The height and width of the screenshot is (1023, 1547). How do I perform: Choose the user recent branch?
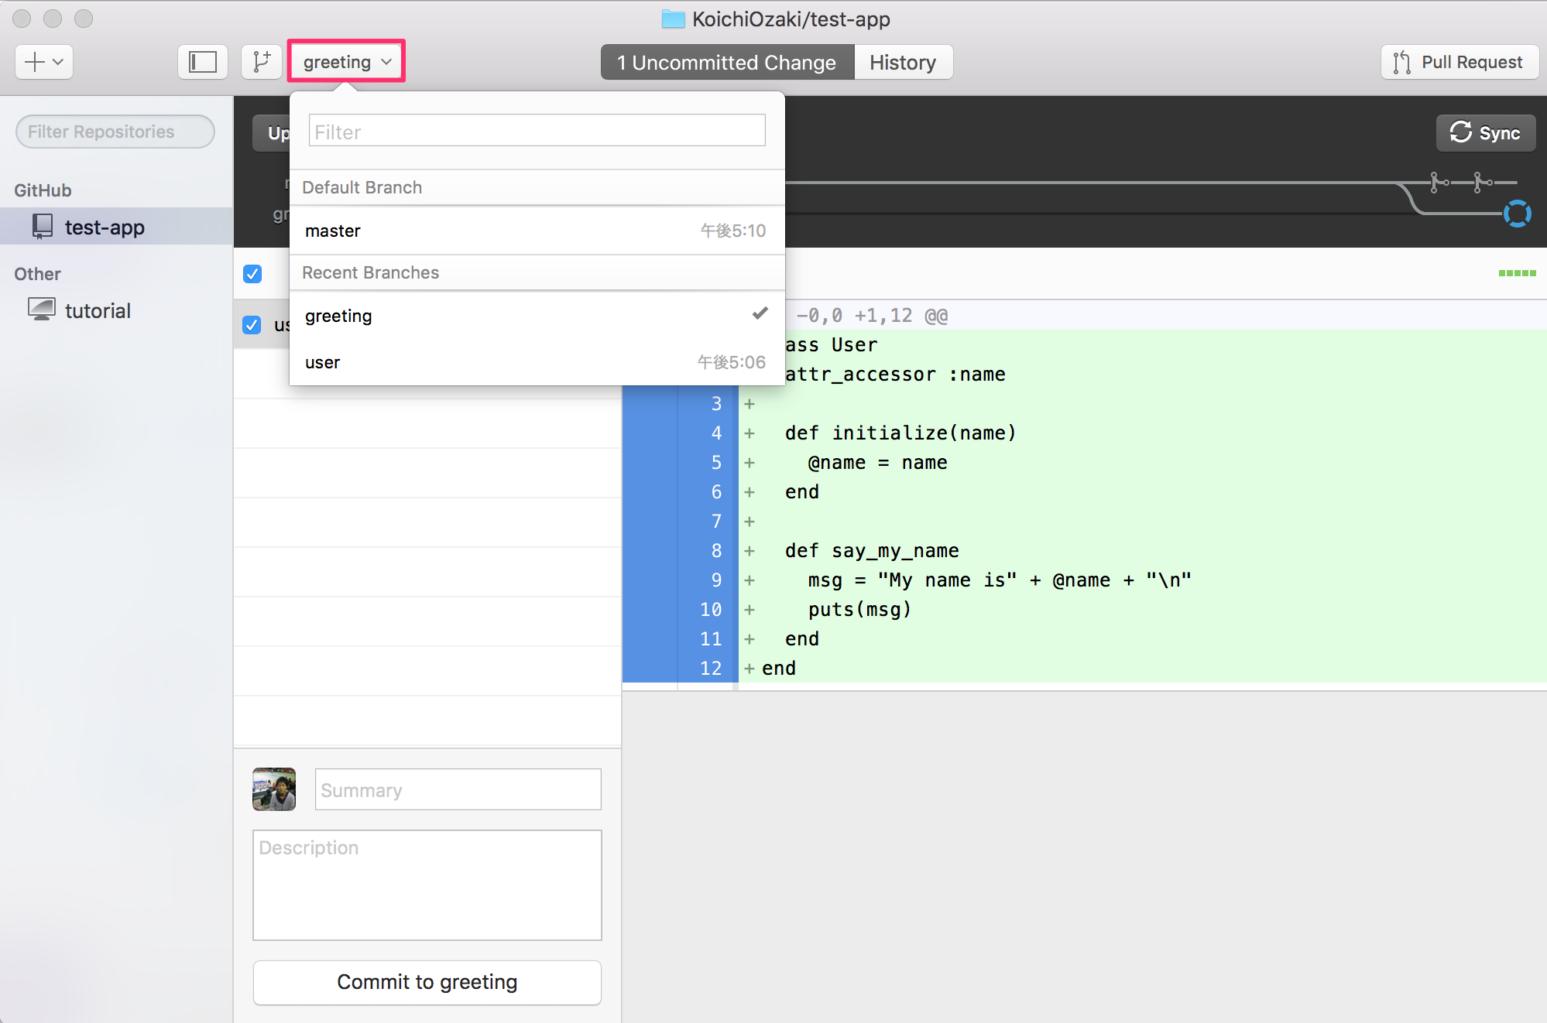tap(537, 362)
